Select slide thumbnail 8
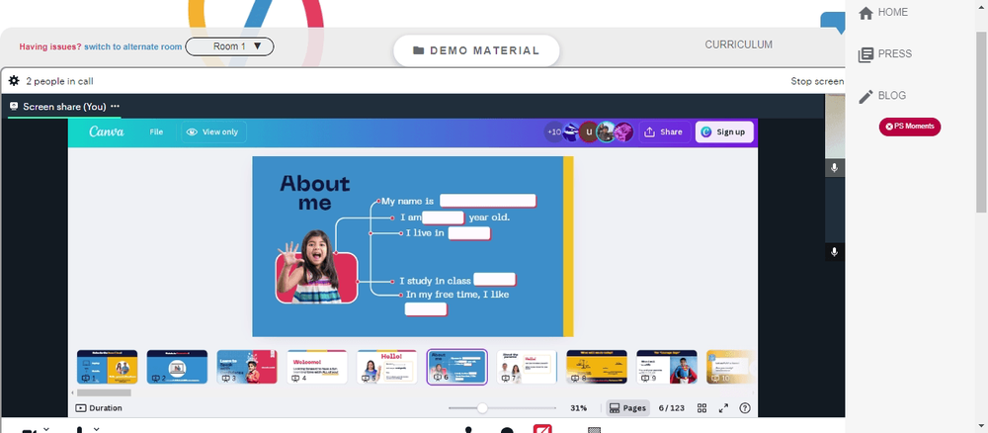Image resolution: width=988 pixels, height=433 pixels. coord(597,367)
